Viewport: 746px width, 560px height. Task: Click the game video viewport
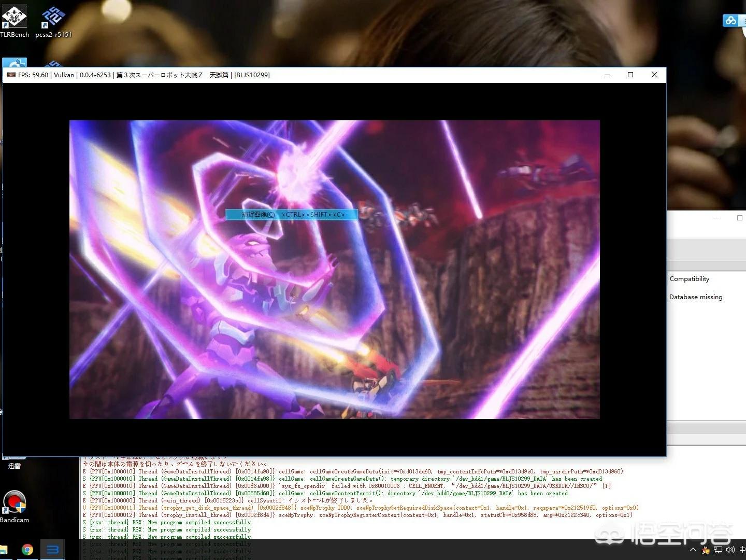335,270
